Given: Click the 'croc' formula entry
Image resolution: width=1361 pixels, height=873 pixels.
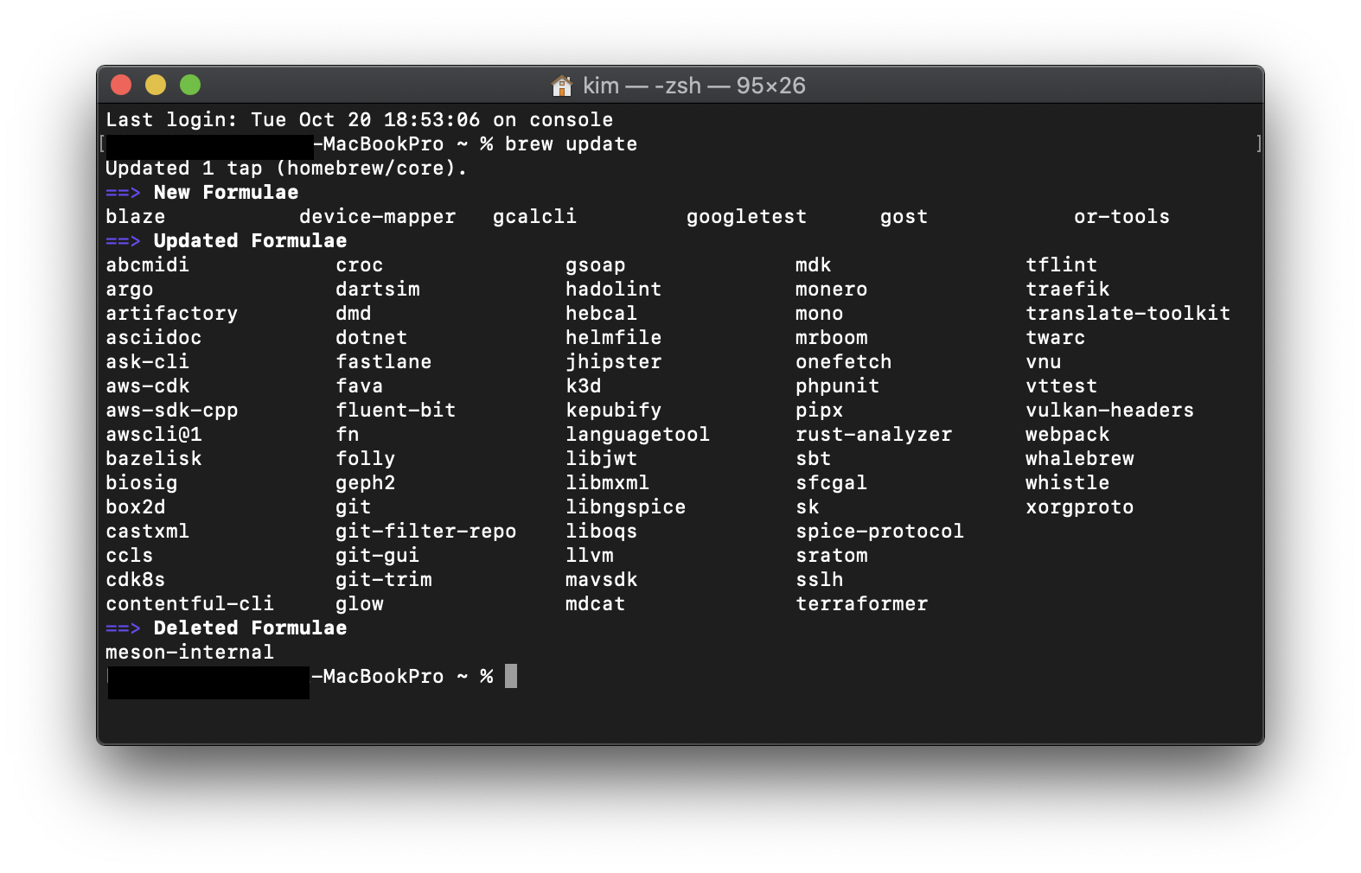Looking at the screenshot, I should pos(359,265).
